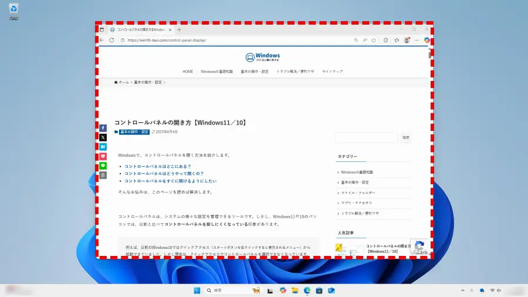Open Windowsの基礎知識 navigation item

click(x=216, y=72)
